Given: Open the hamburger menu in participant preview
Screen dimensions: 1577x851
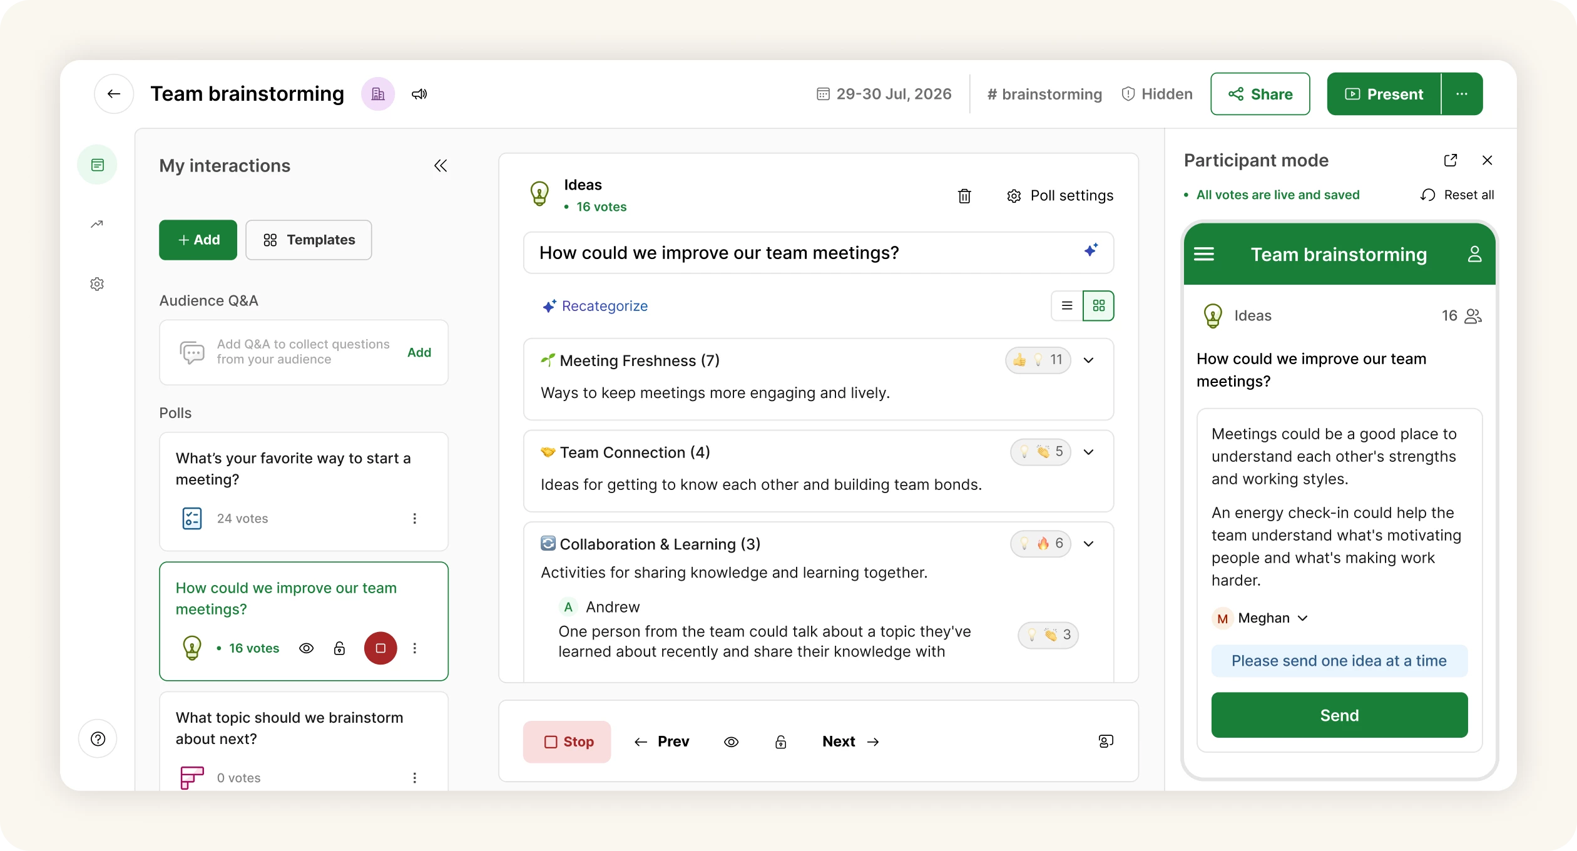Looking at the screenshot, I should (1204, 254).
